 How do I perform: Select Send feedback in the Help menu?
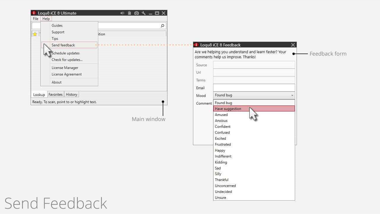point(63,45)
